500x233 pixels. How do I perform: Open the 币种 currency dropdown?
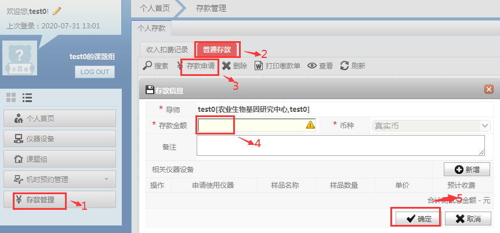[430, 126]
